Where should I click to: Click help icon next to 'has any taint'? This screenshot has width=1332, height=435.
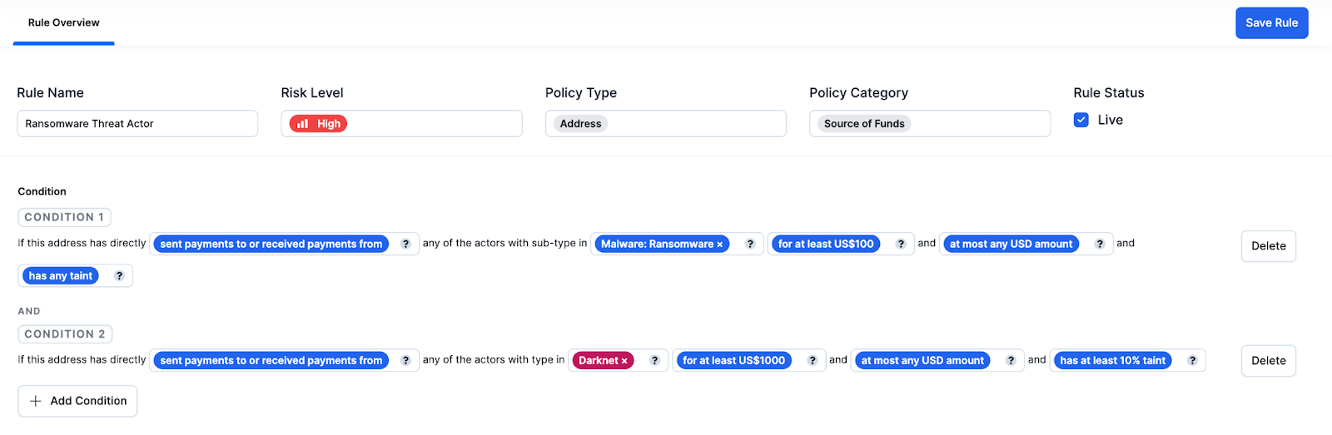119,276
